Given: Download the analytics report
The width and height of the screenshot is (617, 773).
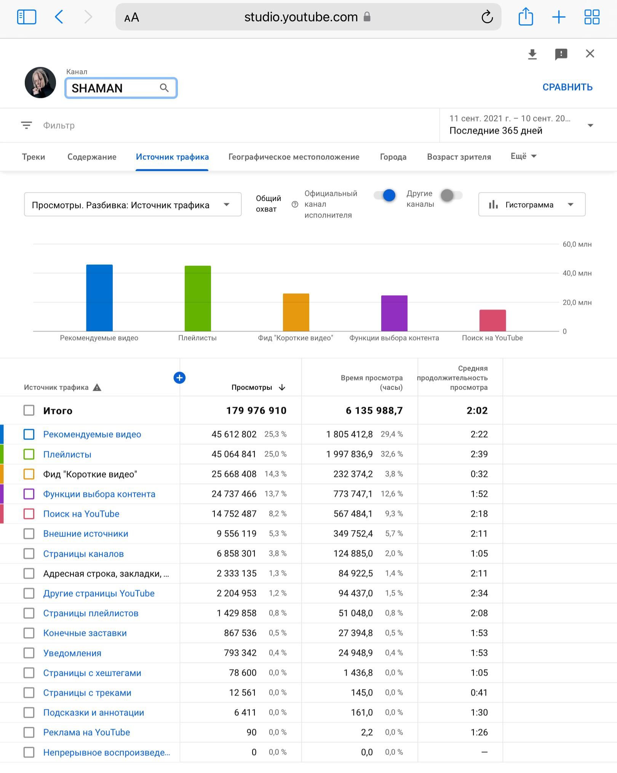Looking at the screenshot, I should pyautogui.click(x=532, y=54).
